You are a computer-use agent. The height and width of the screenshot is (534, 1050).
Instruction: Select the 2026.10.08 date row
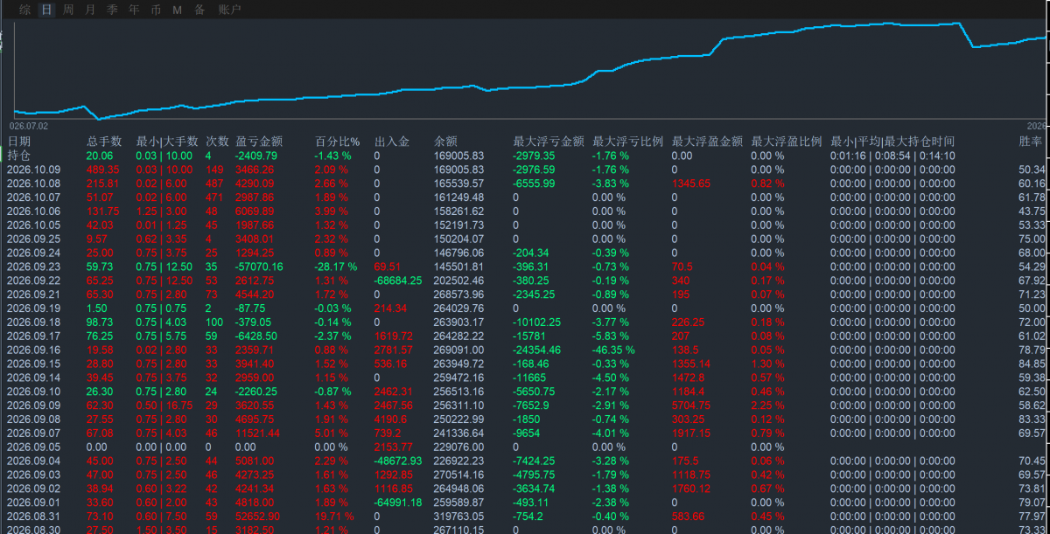click(33, 184)
